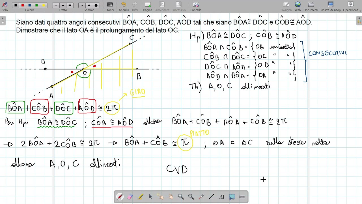This screenshot has height=204, width=362.
Task: Go to Successivo page
Action: 178,6
